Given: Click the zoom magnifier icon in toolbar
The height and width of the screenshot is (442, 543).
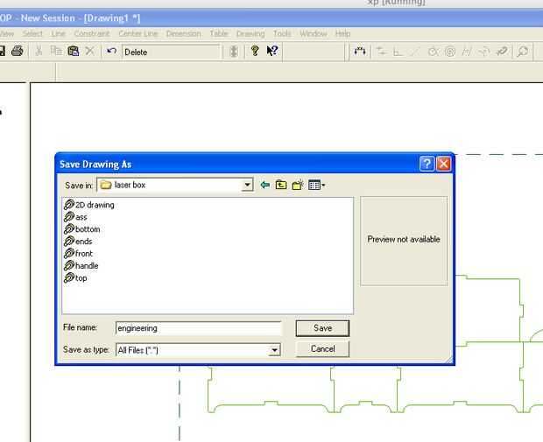Looking at the screenshot, I should (x=523, y=52).
